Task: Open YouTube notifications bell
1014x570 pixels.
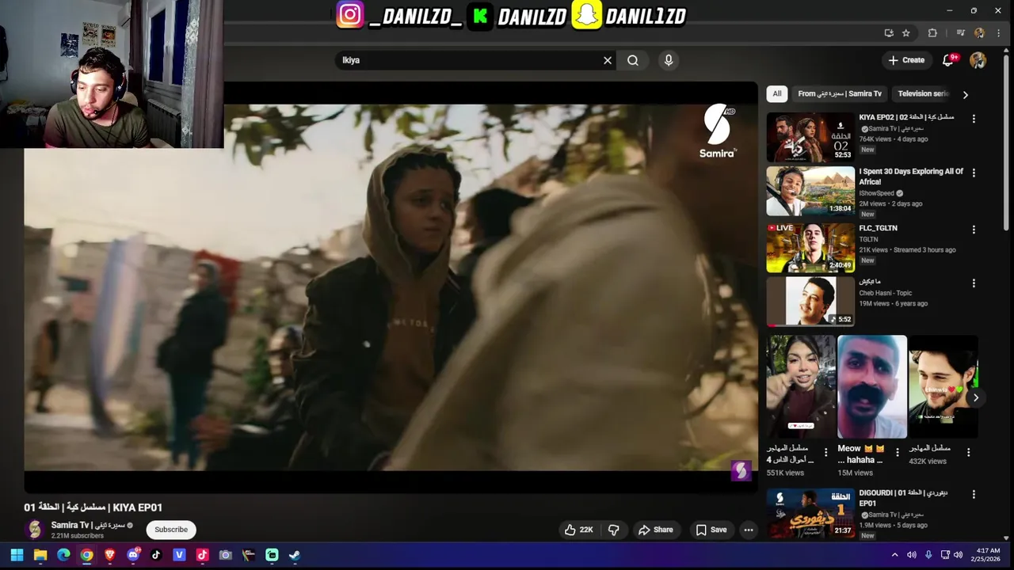Action: click(x=948, y=60)
